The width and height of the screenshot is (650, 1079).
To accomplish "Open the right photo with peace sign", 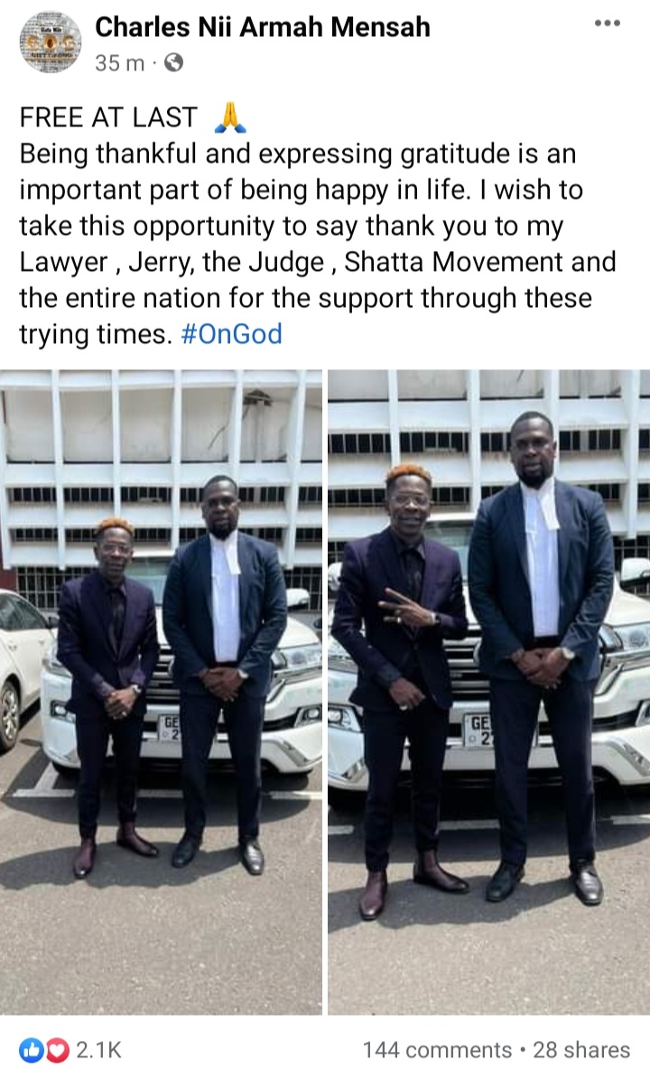I will tap(489, 692).
